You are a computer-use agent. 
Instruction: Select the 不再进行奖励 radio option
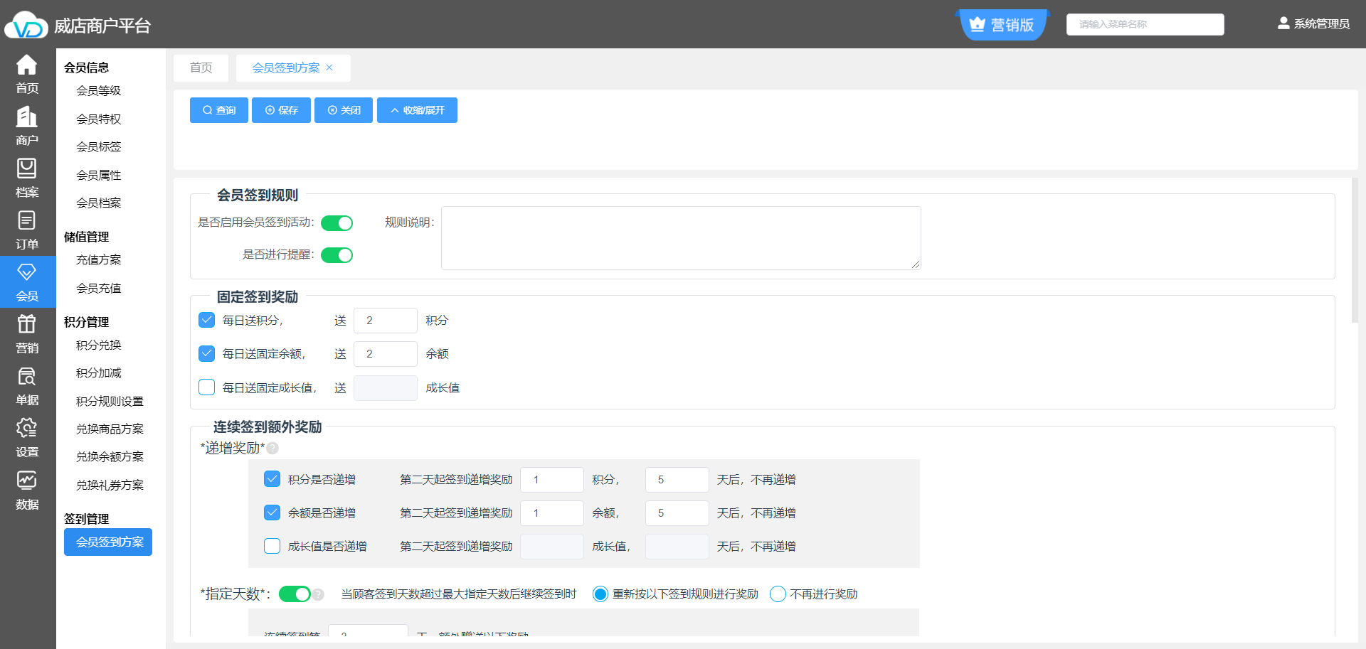(x=778, y=594)
